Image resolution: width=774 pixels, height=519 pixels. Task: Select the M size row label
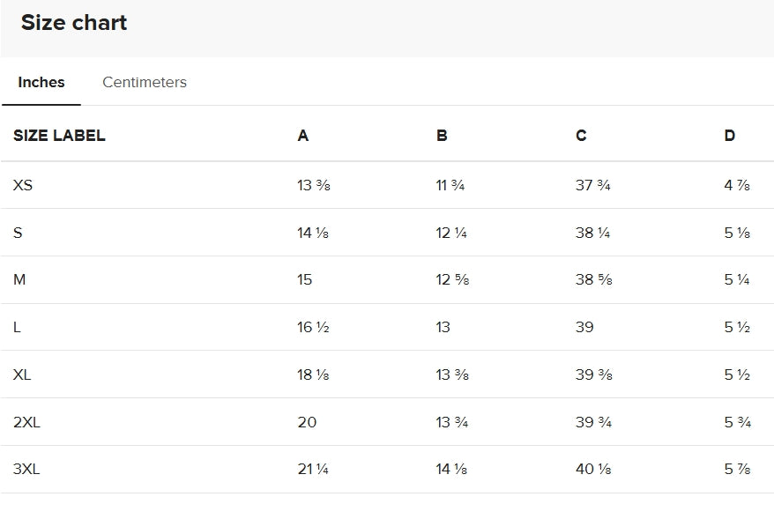tap(19, 280)
